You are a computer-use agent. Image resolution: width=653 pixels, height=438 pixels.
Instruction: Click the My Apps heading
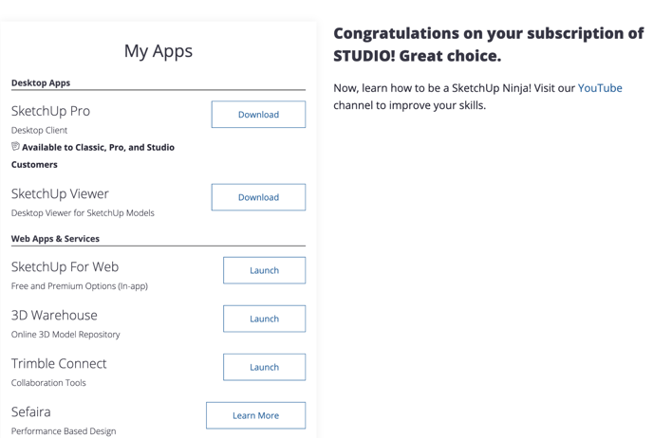159,51
